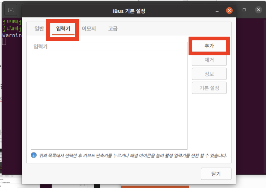
Task: Click the 추가 button
Action: (x=209, y=46)
